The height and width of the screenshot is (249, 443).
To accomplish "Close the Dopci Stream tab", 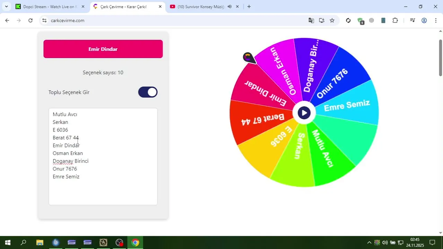I will [x=82, y=7].
